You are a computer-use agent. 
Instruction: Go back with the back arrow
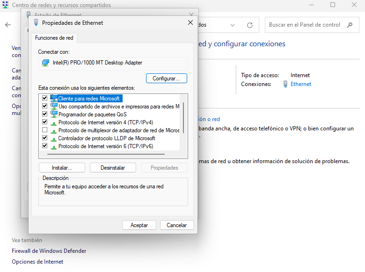[x=8, y=25]
